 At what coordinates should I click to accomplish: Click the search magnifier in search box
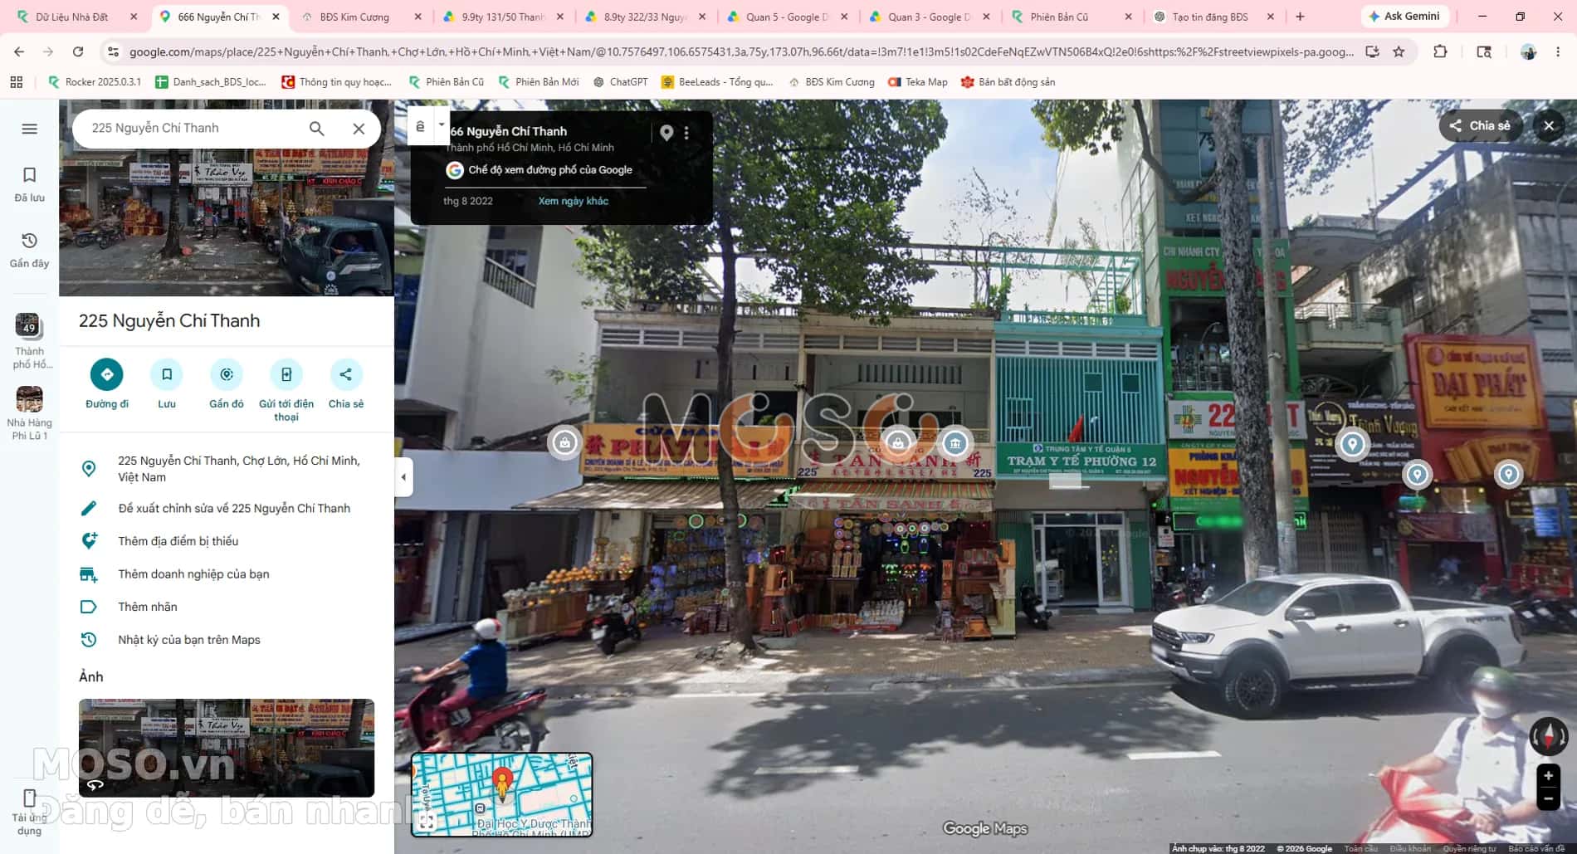pos(317,129)
